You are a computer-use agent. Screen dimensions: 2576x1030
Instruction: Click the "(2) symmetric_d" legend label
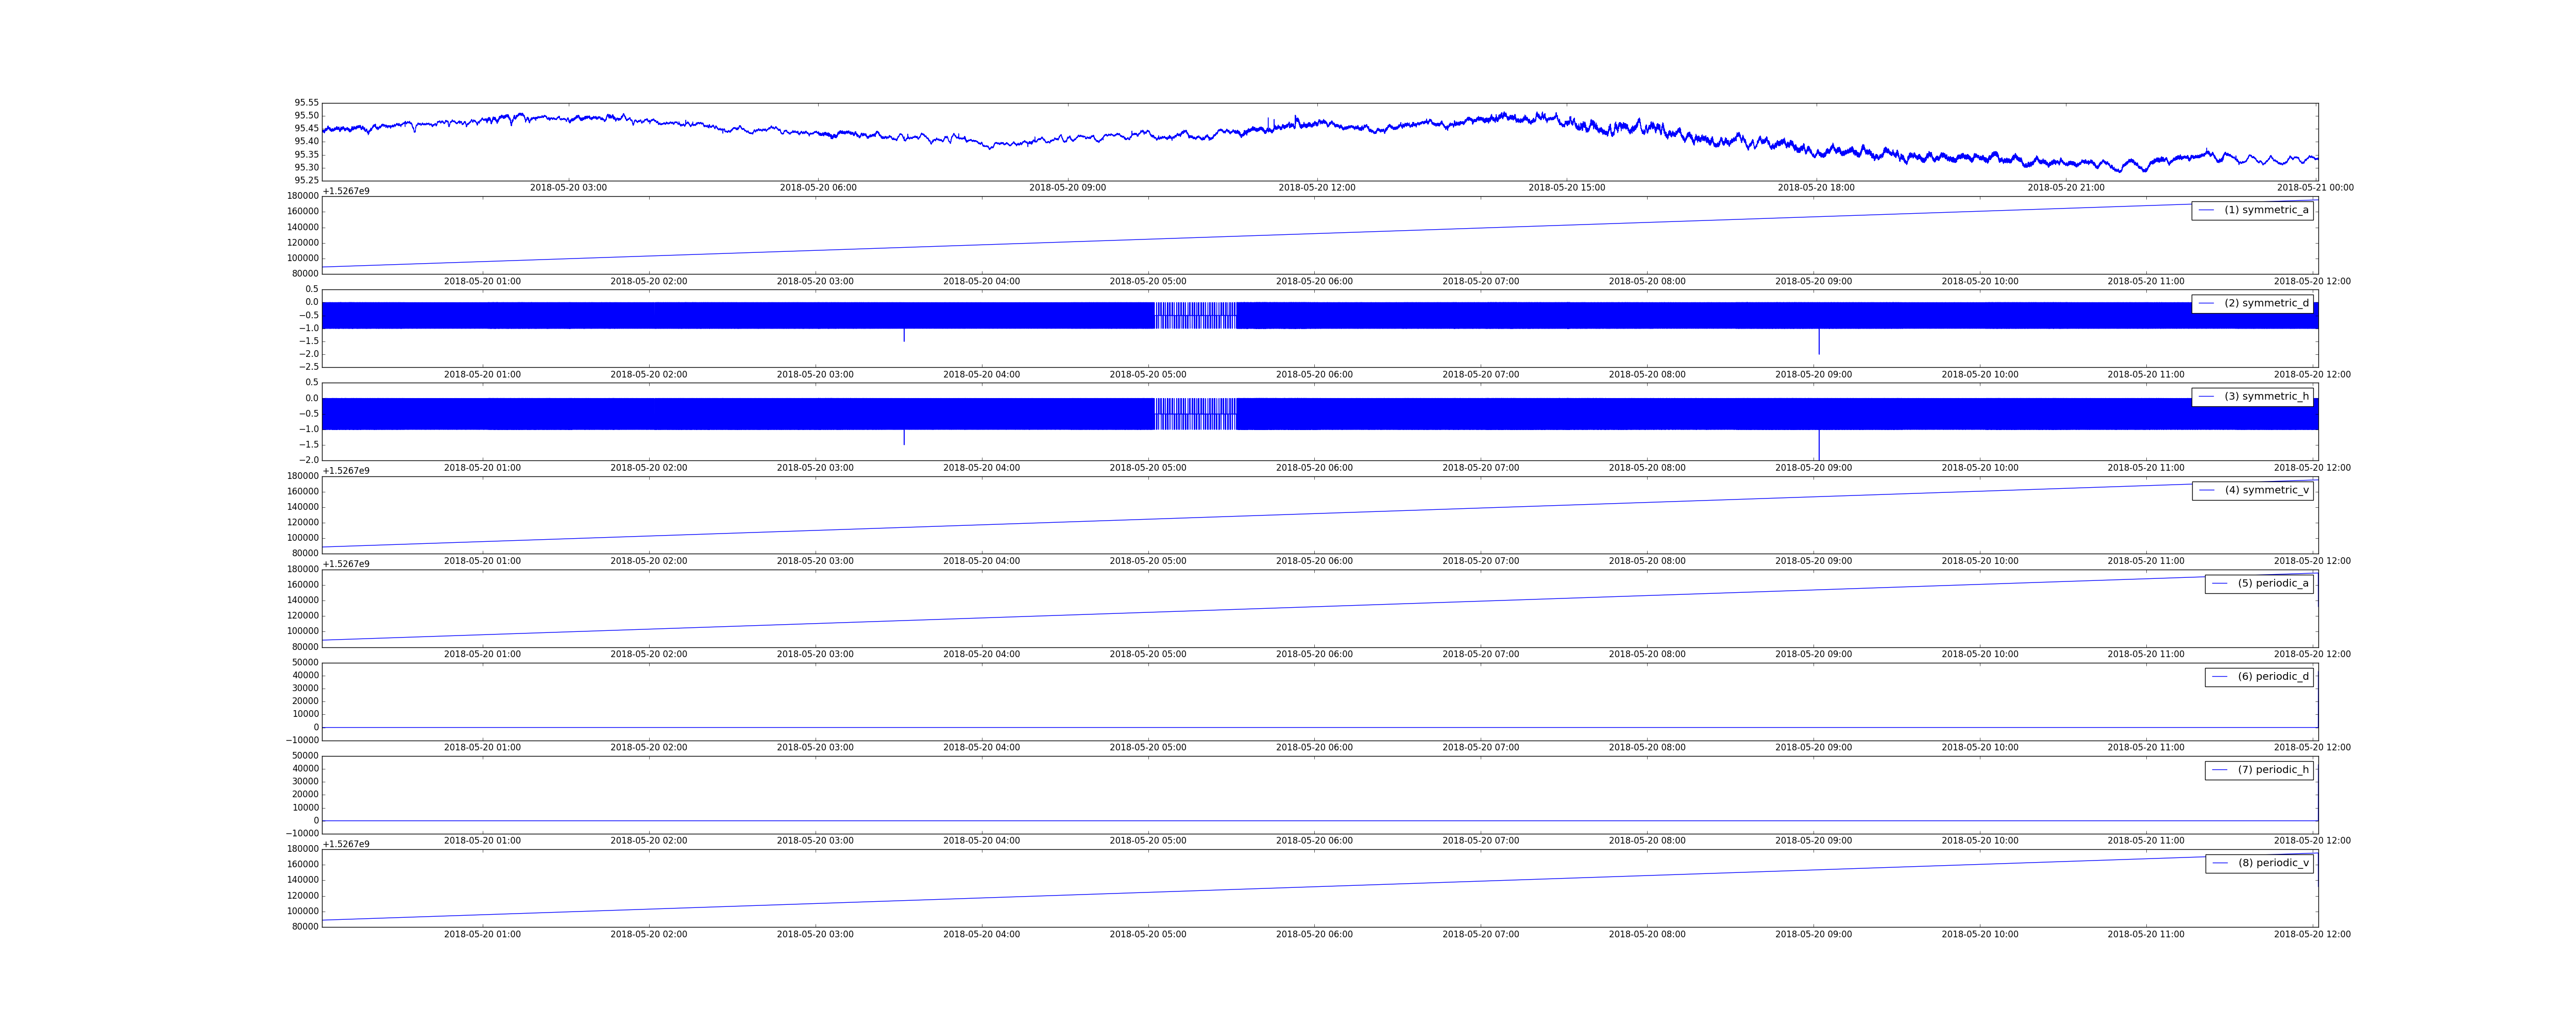2266,303
